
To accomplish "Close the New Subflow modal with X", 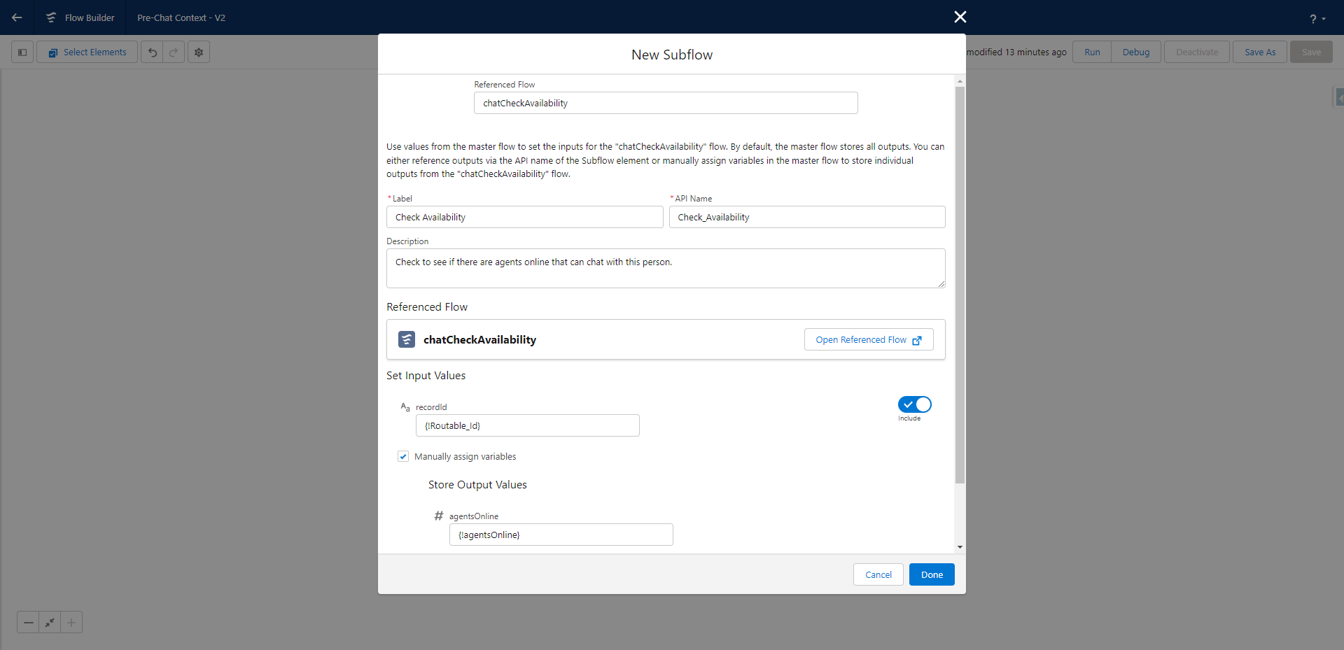I will (x=960, y=17).
